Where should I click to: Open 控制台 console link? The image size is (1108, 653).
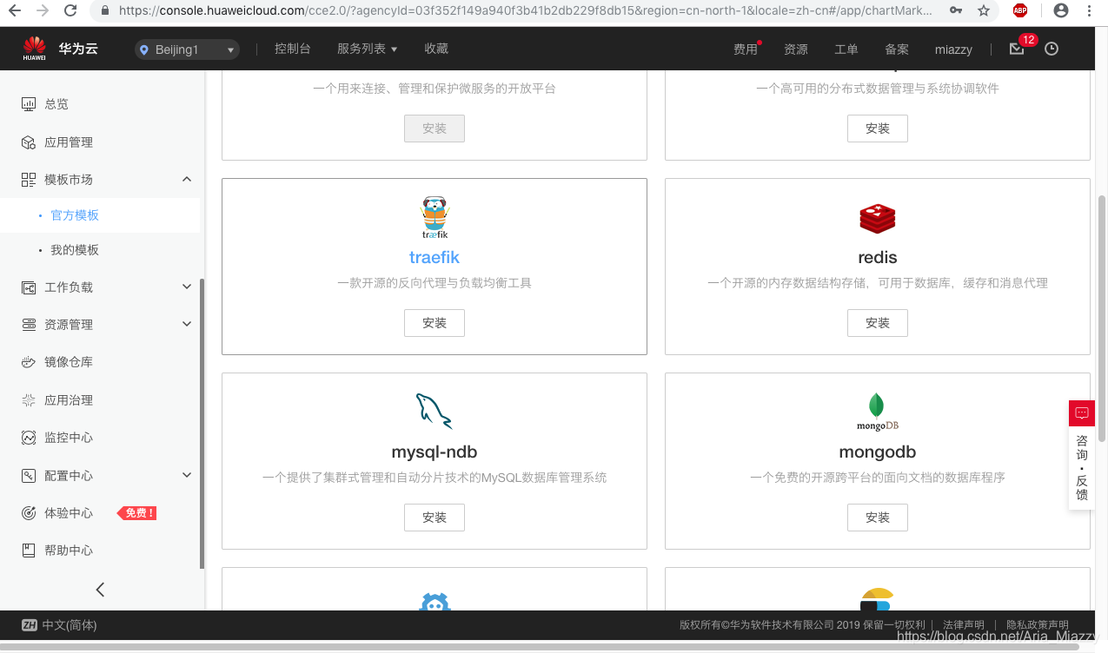(x=292, y=49)
